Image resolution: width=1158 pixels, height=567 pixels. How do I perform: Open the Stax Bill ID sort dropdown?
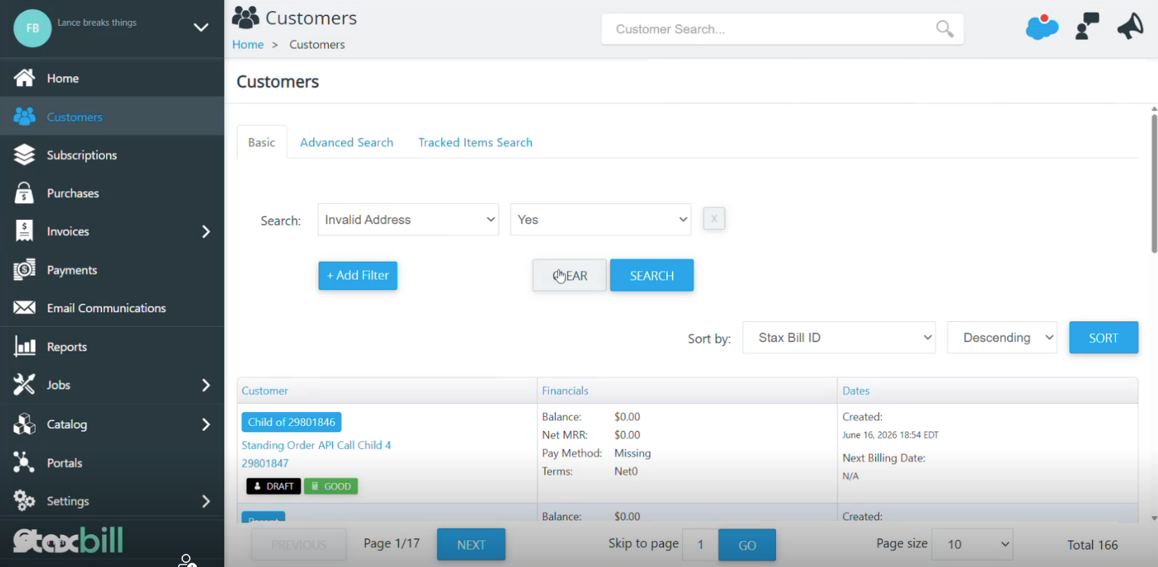click(839, 338)
